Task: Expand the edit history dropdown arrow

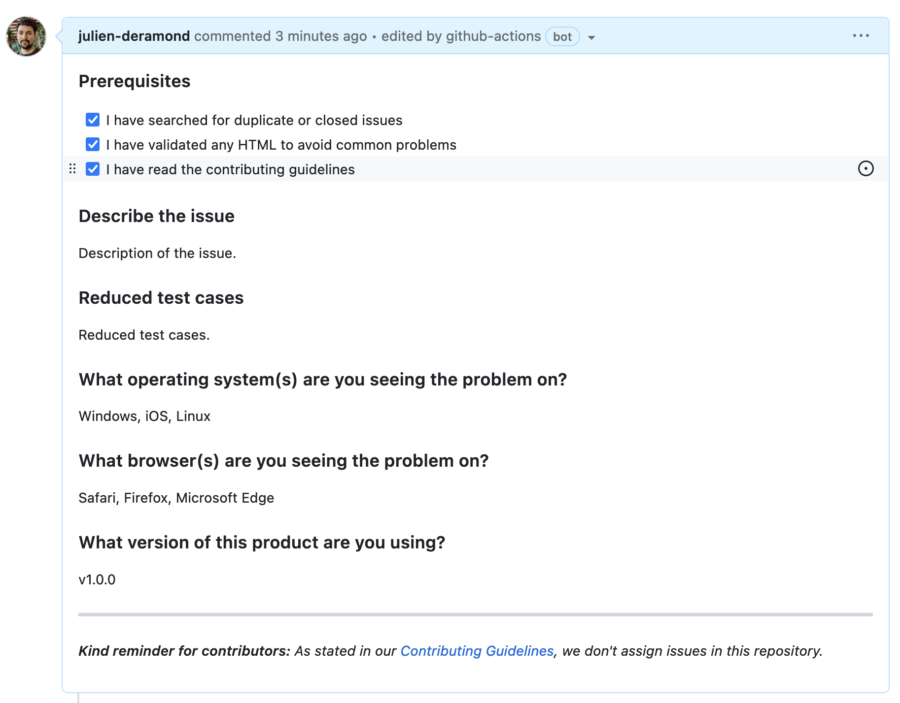Action: (591, 37)
